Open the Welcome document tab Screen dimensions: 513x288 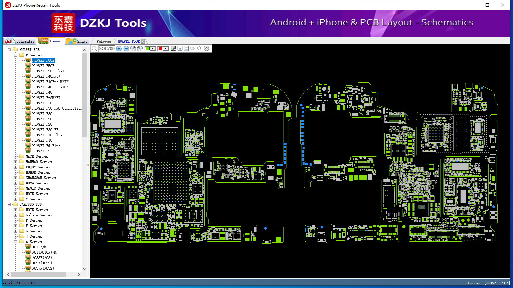(x=104, y=41)
